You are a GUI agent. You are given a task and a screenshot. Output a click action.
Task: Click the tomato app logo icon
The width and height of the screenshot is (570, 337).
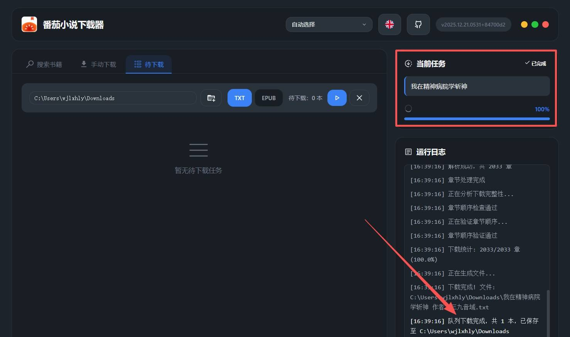29,24
